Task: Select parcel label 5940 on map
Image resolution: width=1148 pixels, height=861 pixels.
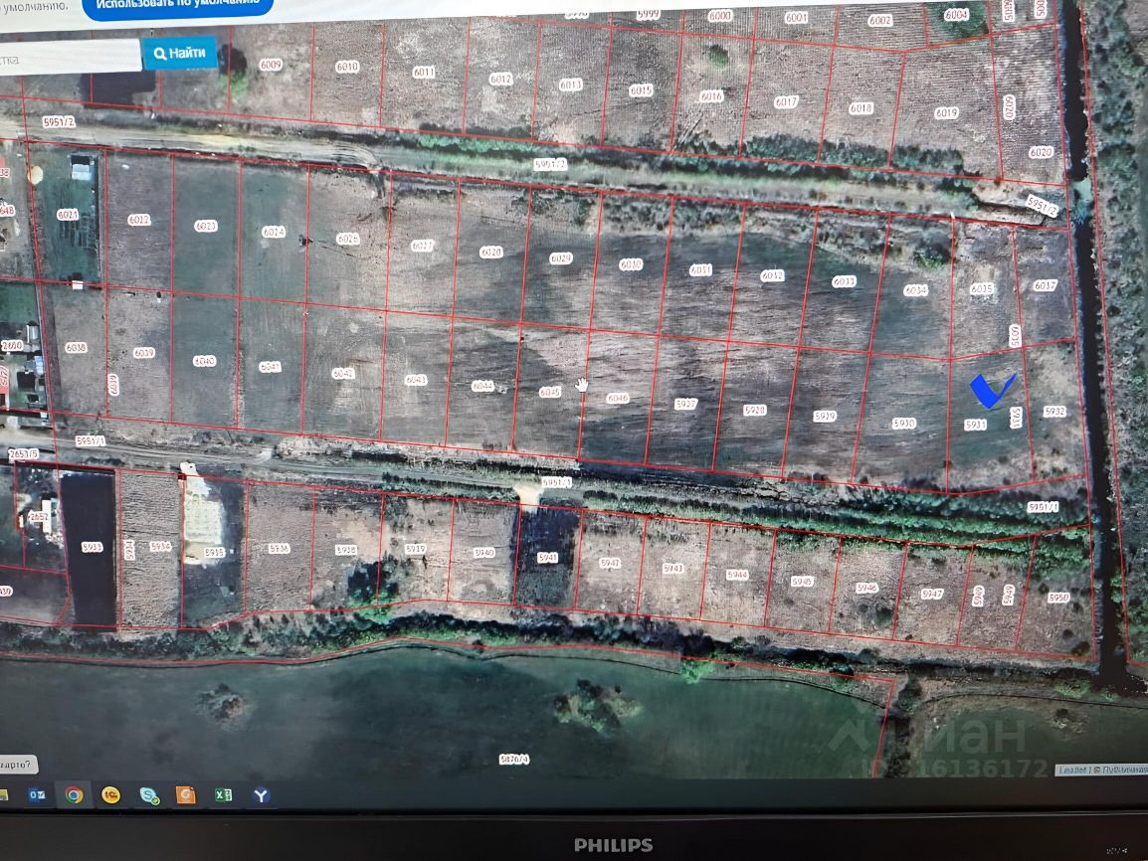Action: pyautogui.click(x=483, y=553)
